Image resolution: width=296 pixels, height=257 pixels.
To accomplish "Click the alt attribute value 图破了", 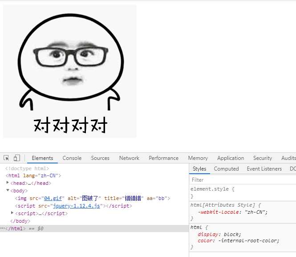I will 90,198.
